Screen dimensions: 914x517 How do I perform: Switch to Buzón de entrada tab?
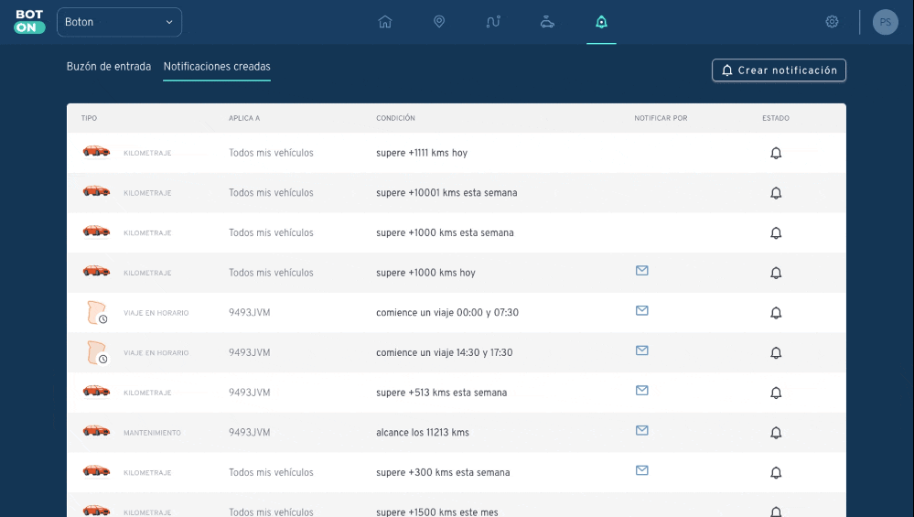pos(109,67)
